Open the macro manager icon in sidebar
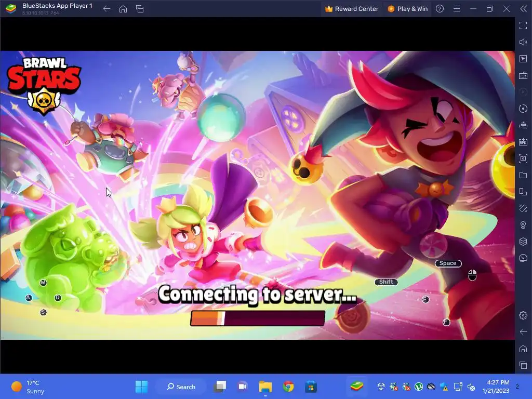Image resolution: width=532 pixels, height=399 pixels. (523, 125)
